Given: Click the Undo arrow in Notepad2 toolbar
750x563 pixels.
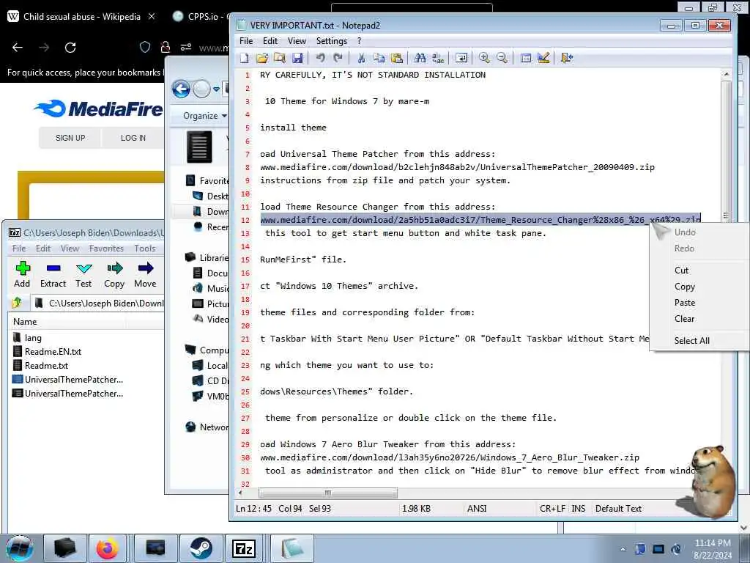Looking at the screenshot, I should (x=321, y=59).
